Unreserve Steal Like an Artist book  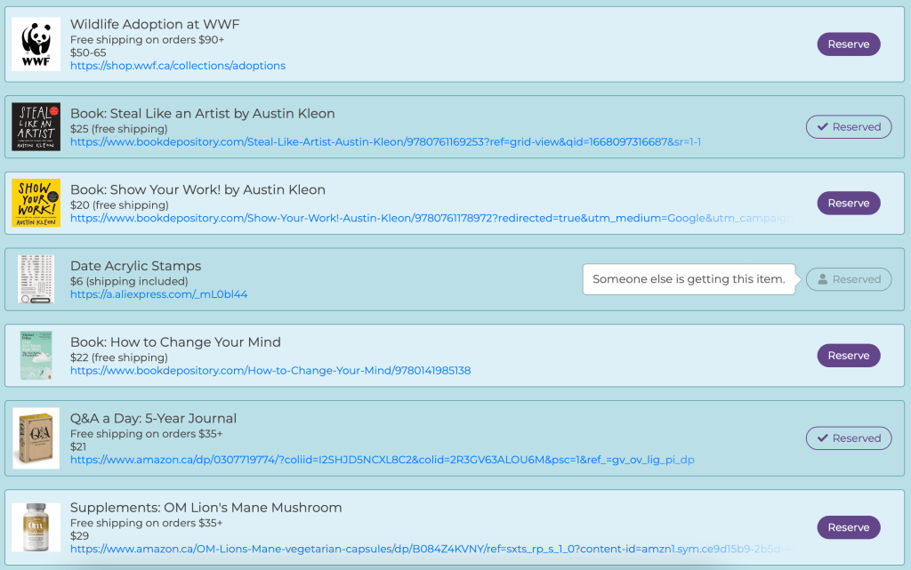coord(848,127)
